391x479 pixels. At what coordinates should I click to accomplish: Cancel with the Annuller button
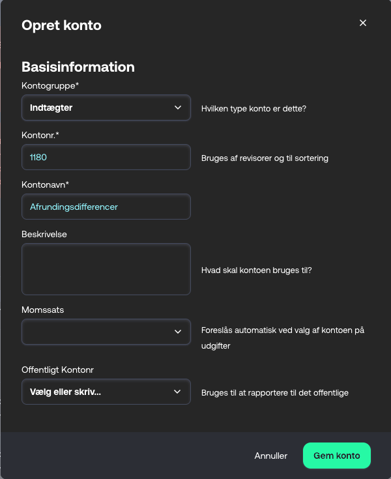[270, 456]
